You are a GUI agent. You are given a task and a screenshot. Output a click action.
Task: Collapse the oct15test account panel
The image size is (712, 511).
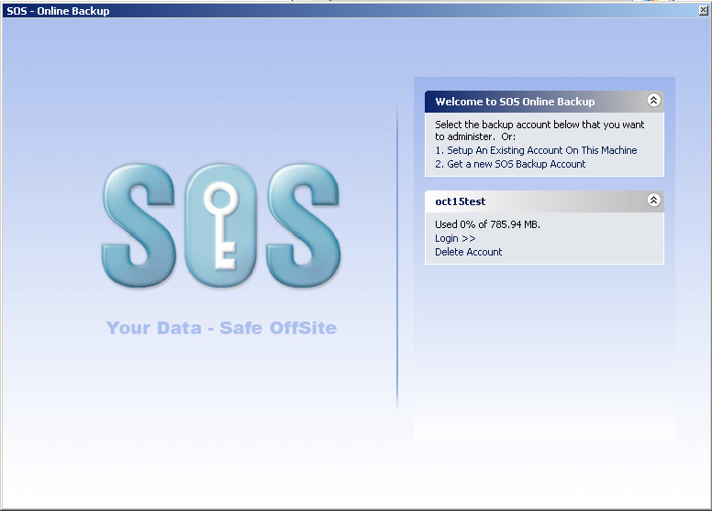(653, 200)
